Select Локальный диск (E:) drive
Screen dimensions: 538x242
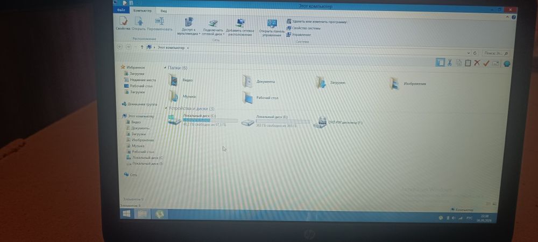(x=275, y=121)
